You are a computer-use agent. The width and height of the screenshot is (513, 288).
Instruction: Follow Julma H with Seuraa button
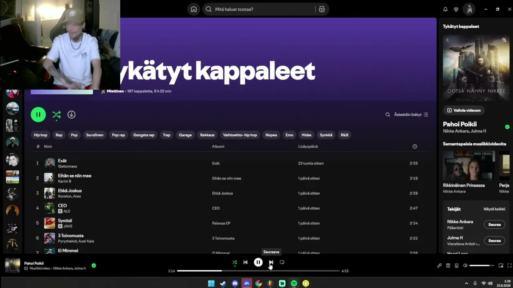click(495, 241)
